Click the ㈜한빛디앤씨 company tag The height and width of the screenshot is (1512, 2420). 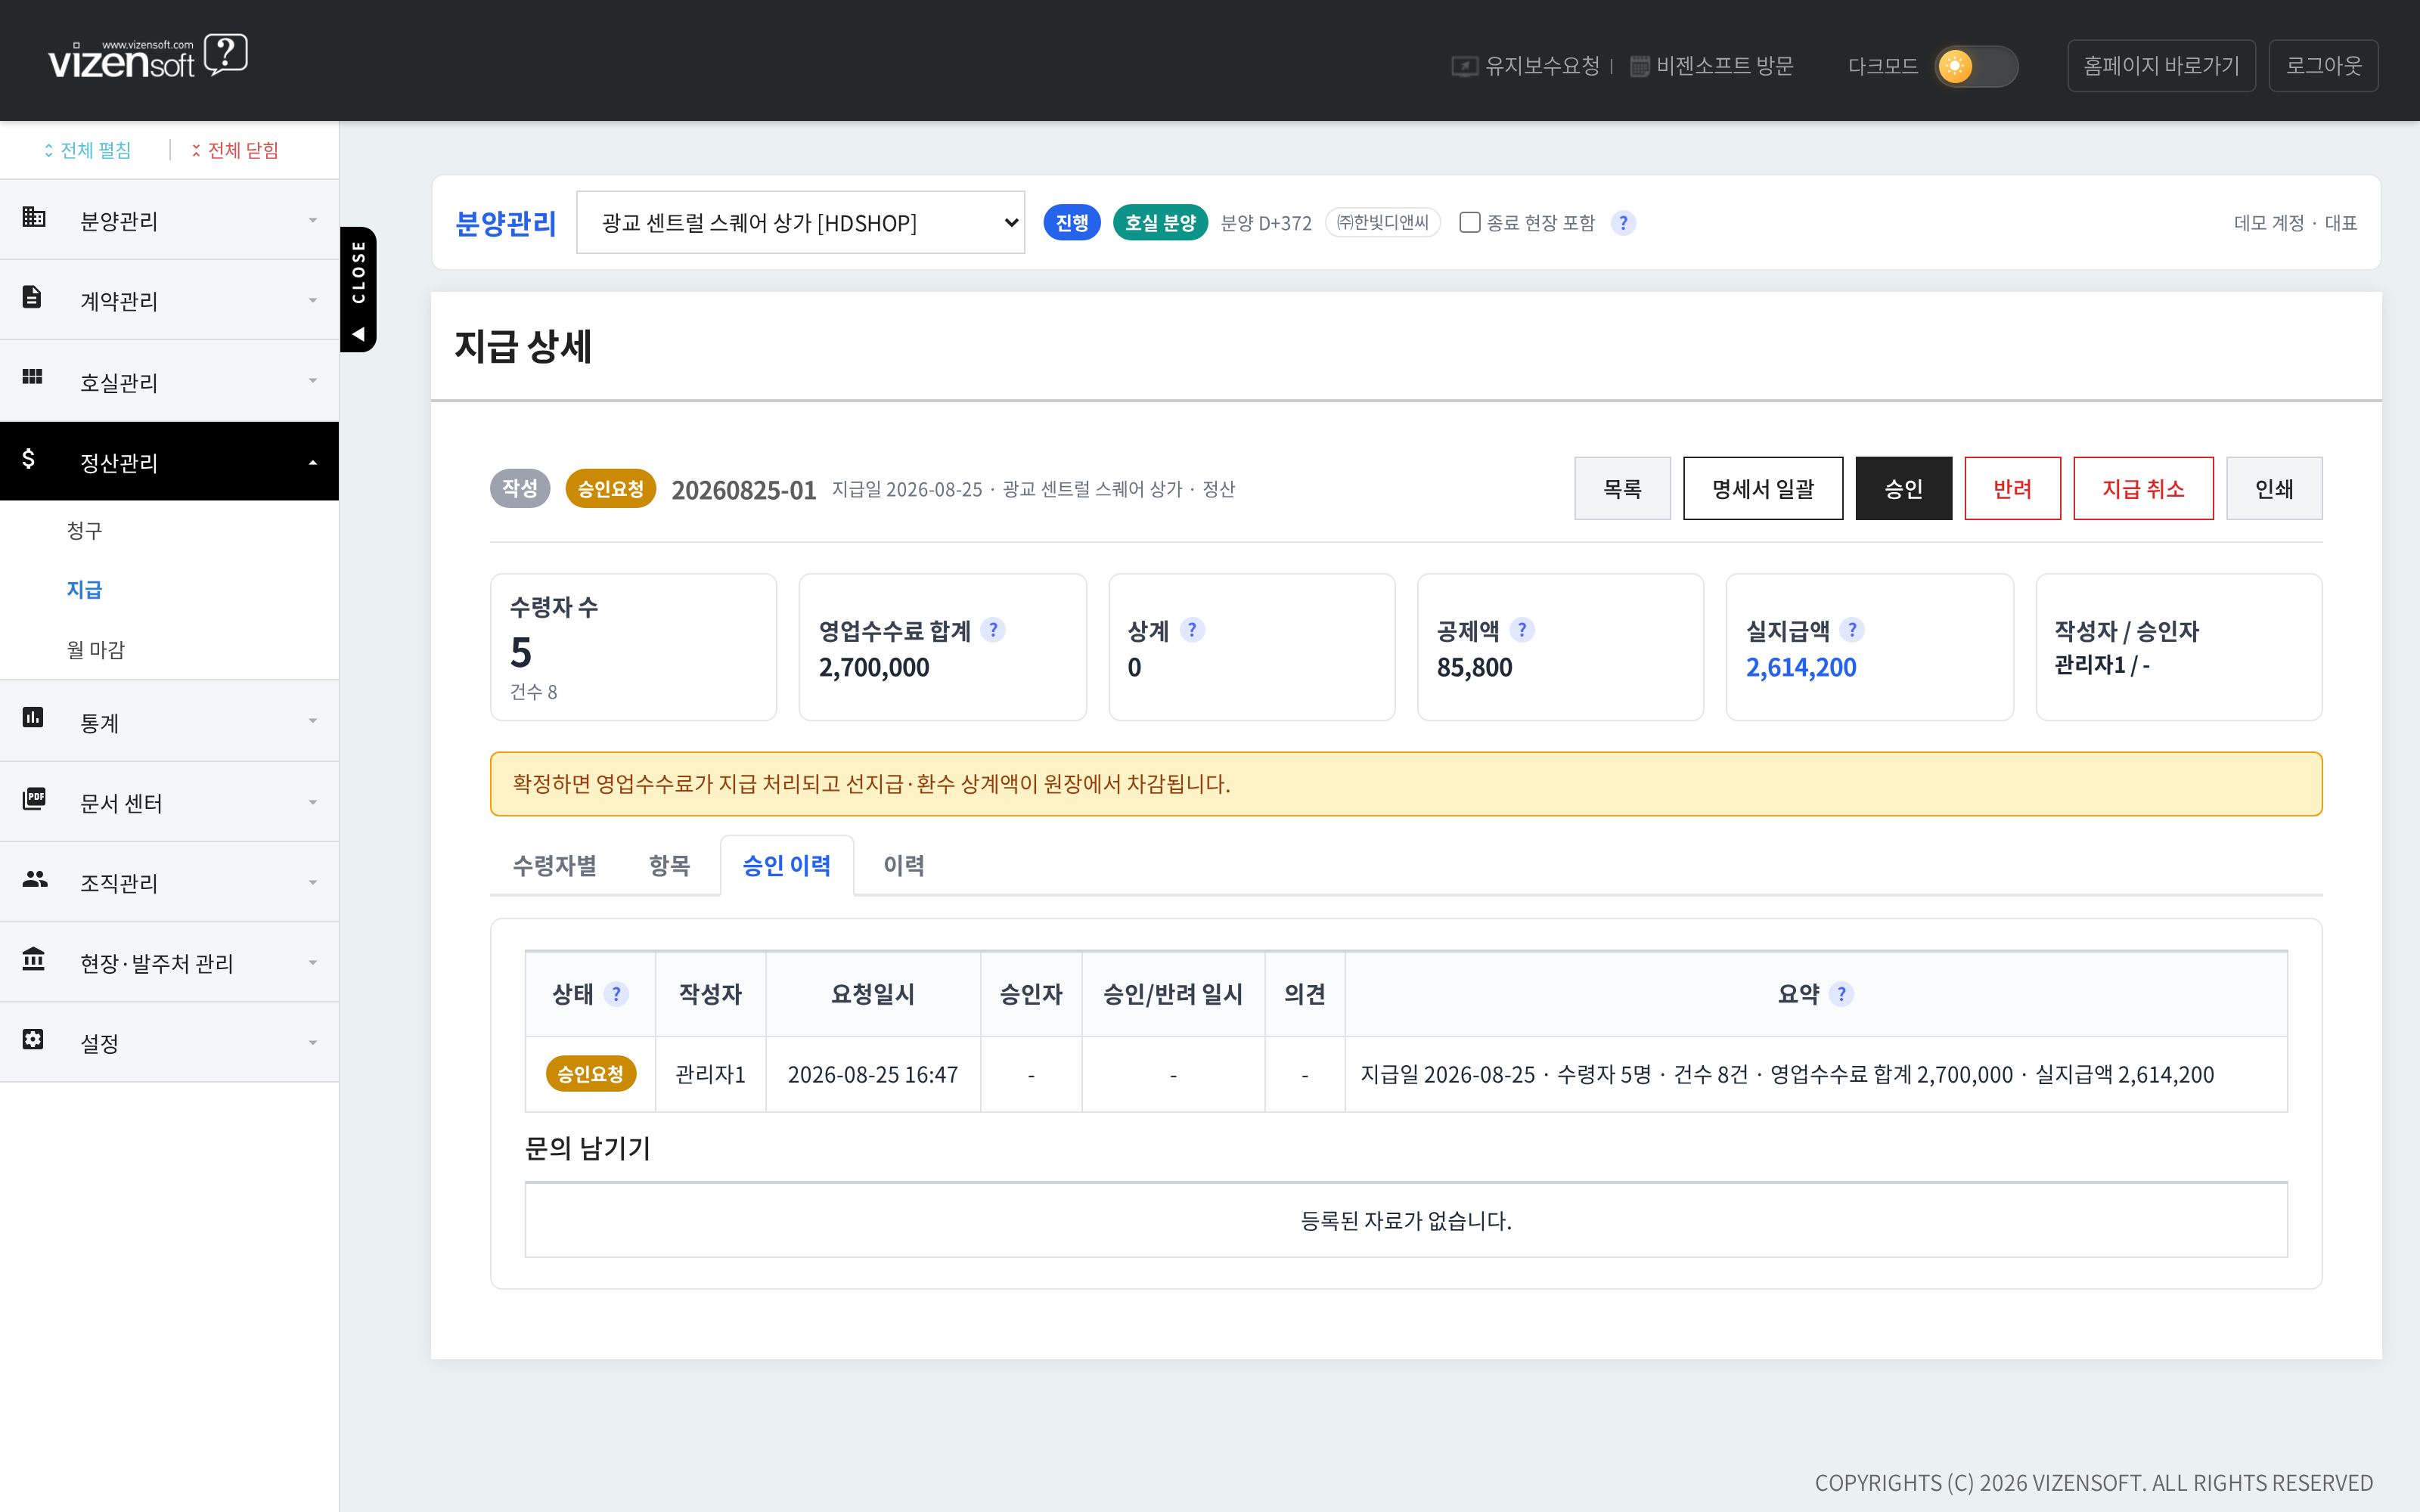tap(1382, 222)
